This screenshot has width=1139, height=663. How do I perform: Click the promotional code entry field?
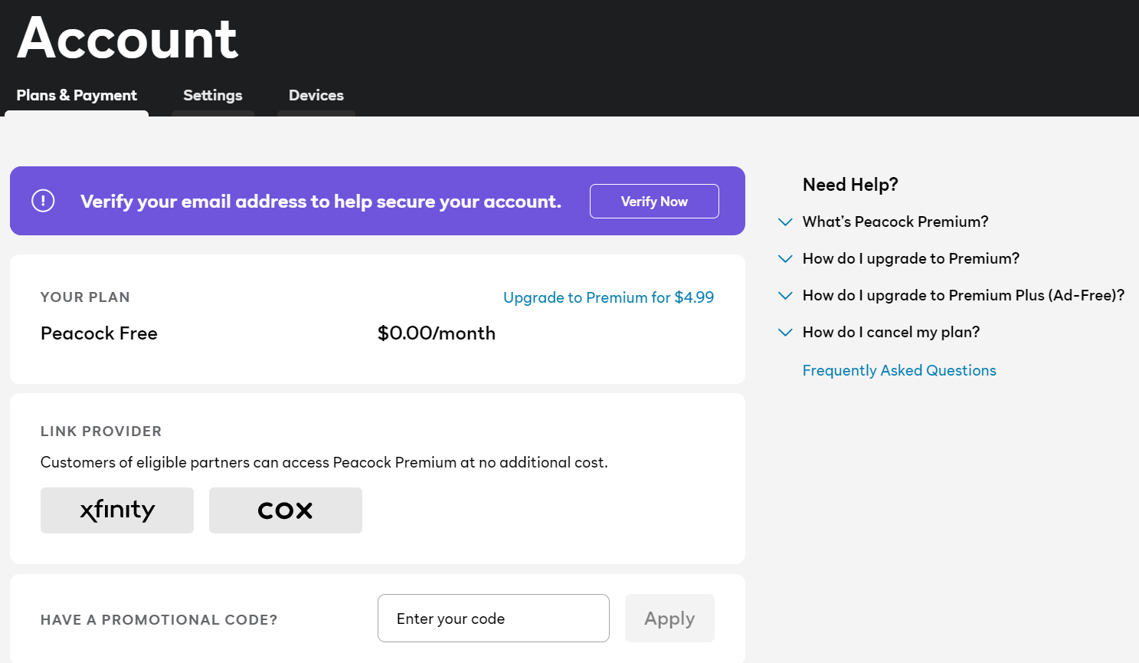(493, 618)
